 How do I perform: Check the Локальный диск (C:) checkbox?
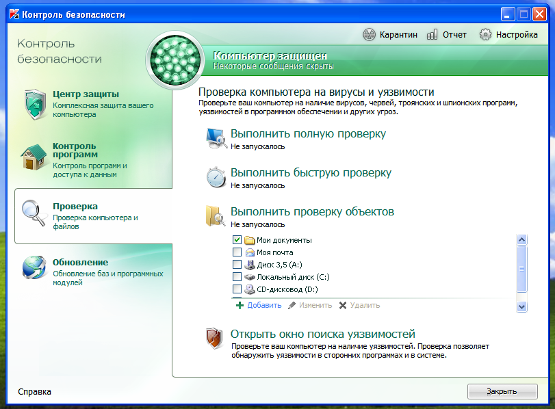[237, 277]
